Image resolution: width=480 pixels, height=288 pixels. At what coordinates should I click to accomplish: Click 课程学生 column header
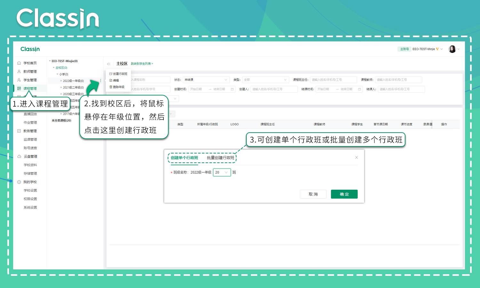click(357, 124)
